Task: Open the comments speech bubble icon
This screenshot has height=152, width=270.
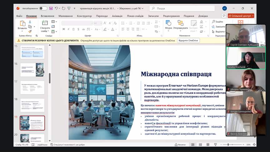Action: click(x=224, y=16)
